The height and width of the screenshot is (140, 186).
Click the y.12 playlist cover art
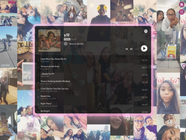click(x=49, y=40)
